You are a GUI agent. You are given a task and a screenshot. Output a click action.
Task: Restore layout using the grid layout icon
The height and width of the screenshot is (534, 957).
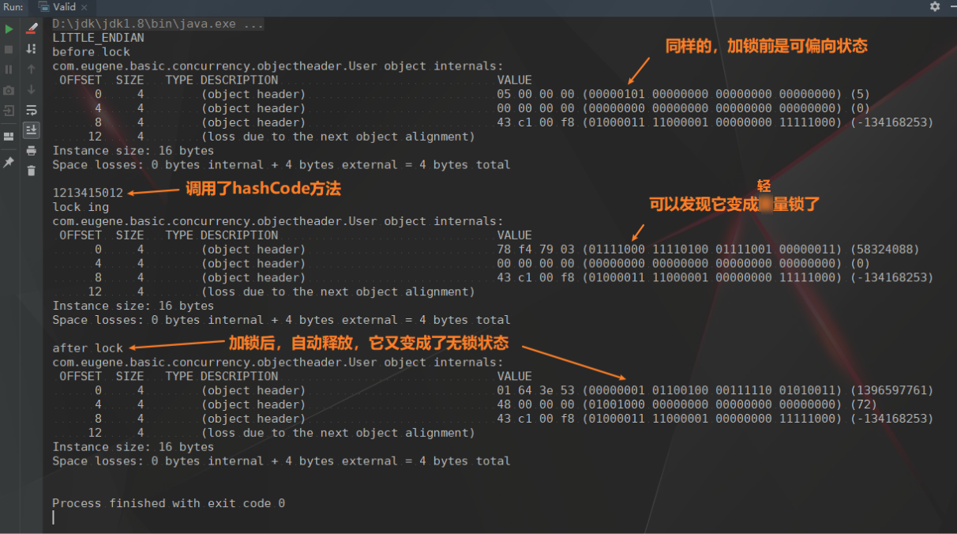click(x=9, y=136)
